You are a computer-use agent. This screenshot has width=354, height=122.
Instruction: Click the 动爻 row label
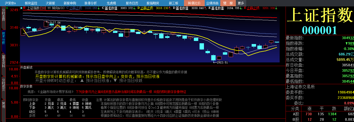click(32, 111)
